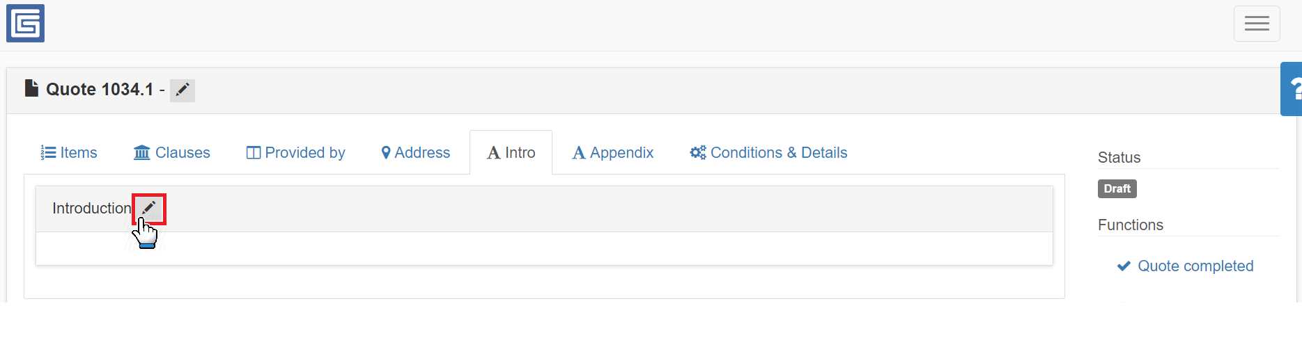1302x356 pixels.
Task: Open the Clauses tab
Action: [172, 152]
